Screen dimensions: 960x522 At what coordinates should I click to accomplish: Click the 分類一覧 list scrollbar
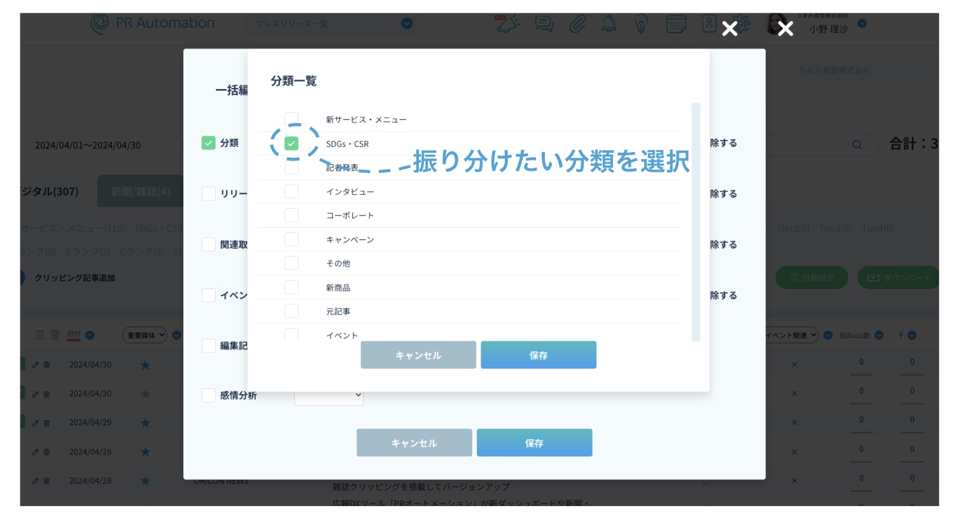tap(696, 222)
